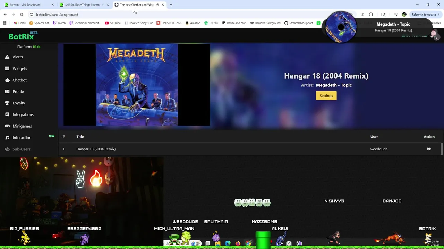Open Microsoft Edge from the taskbar
444x249 pixels.
coord(228,243)
